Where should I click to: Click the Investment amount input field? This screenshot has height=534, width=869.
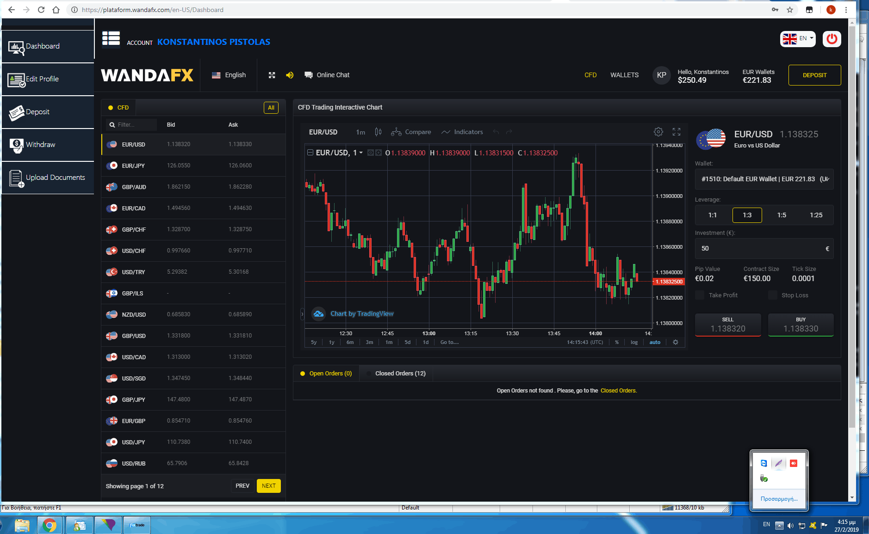coord(759,248)
